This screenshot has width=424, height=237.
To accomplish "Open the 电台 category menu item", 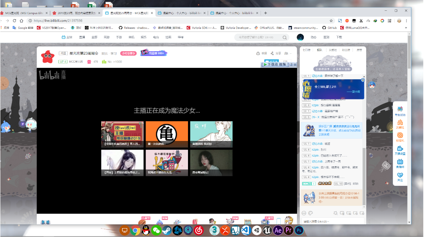I will [156, 37].
